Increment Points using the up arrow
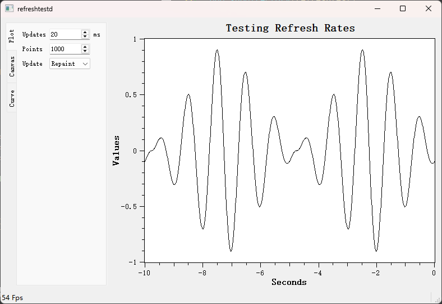 point(85,47)
